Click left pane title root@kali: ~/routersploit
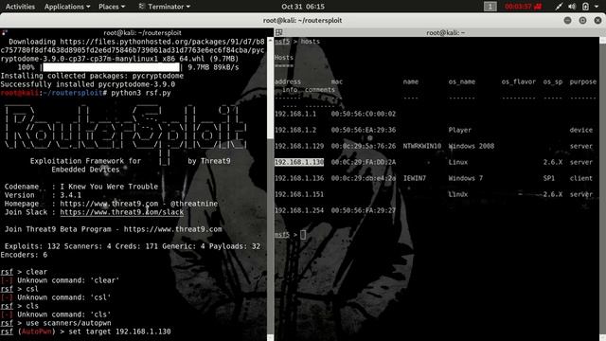 pos(142,33)
